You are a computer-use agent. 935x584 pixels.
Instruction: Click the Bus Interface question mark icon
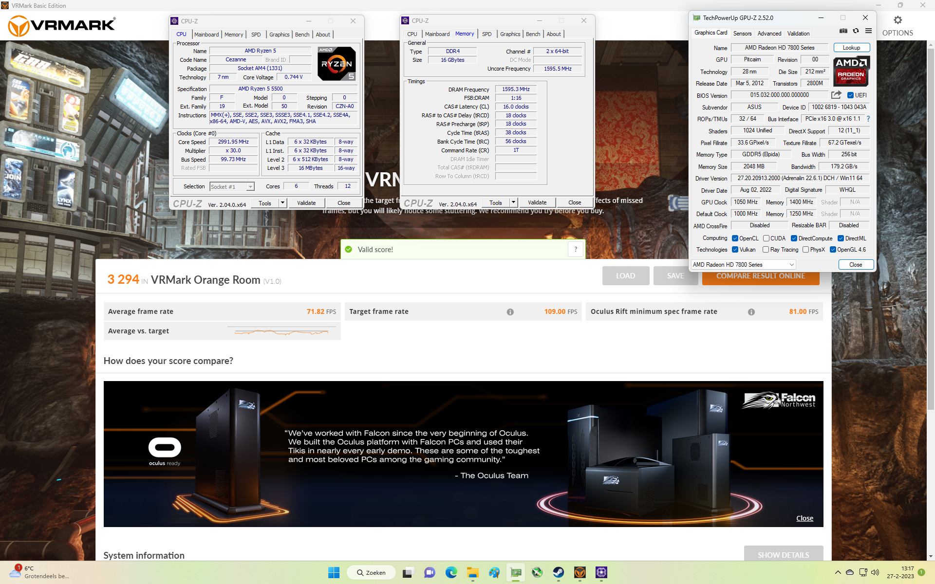click(x=868, y=119)
